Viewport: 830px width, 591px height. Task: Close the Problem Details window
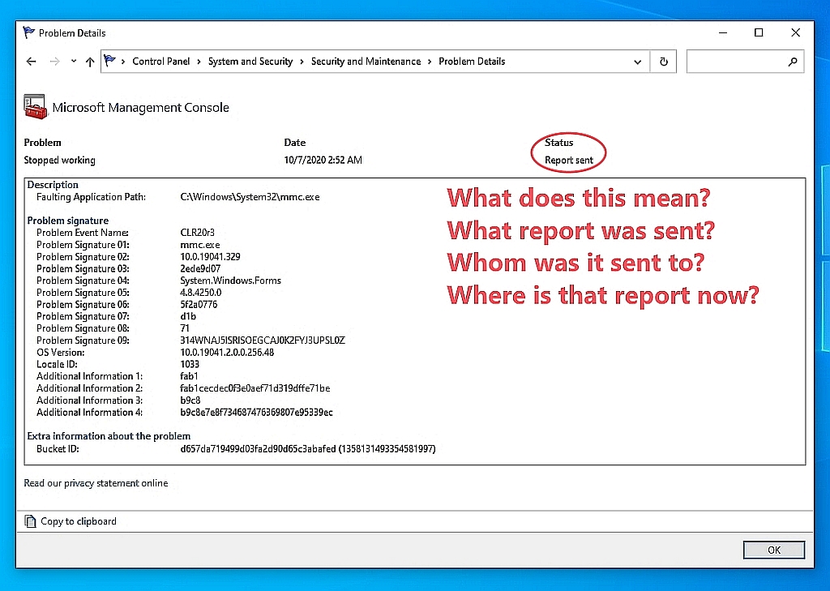tap(795, 32)
